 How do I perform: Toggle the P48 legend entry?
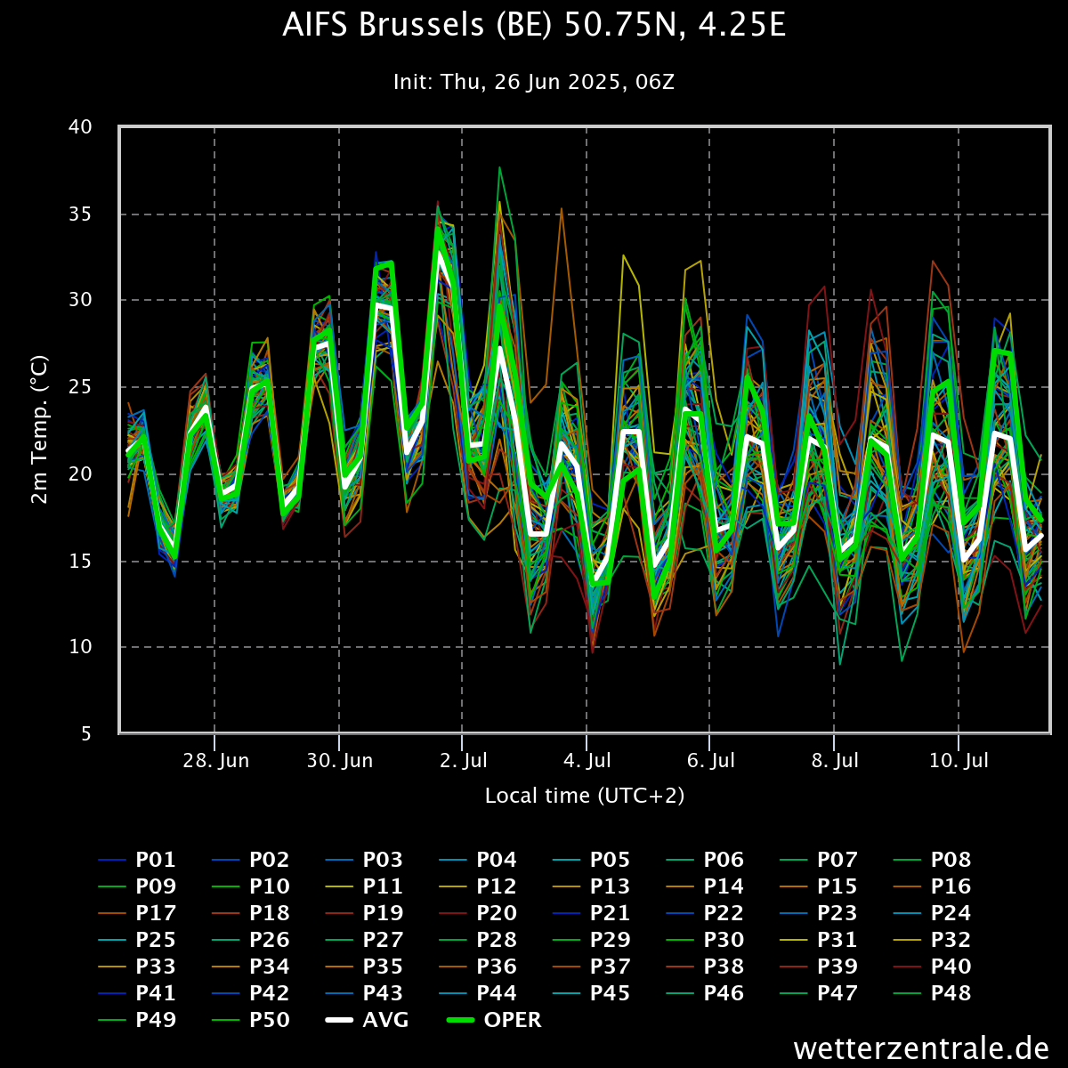(933, 993)
